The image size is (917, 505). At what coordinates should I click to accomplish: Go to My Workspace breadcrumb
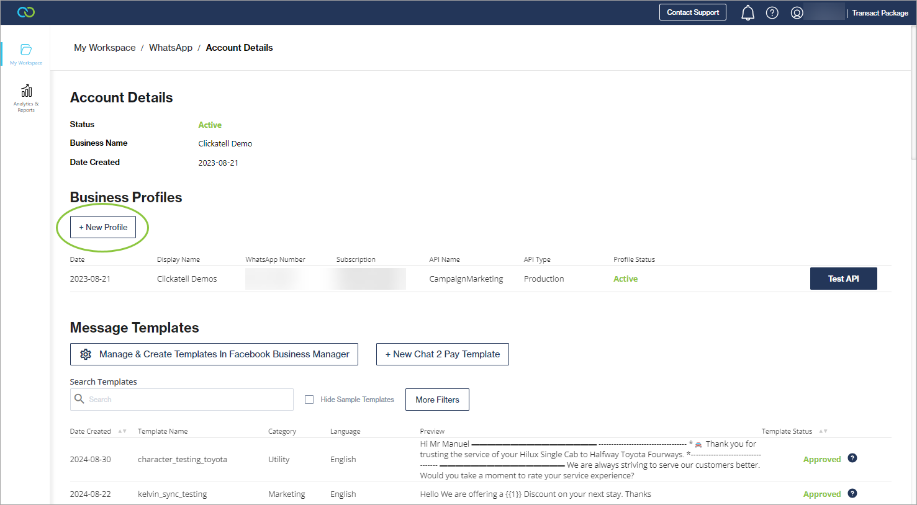pyautogui.click(x=105, y=48)
